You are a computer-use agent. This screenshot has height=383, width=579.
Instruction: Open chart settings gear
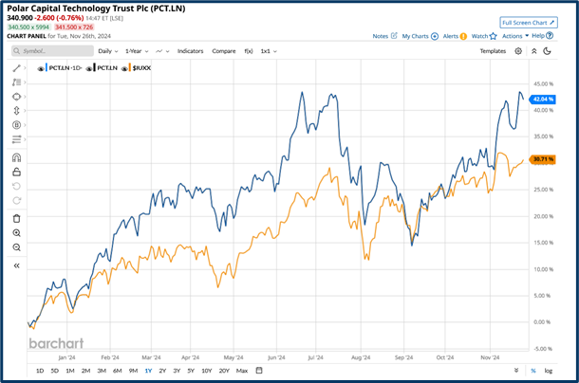518,51
